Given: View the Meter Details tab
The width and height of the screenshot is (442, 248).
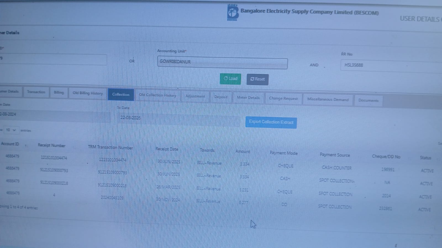Looking at the screenshot, I should coord(248,98).
